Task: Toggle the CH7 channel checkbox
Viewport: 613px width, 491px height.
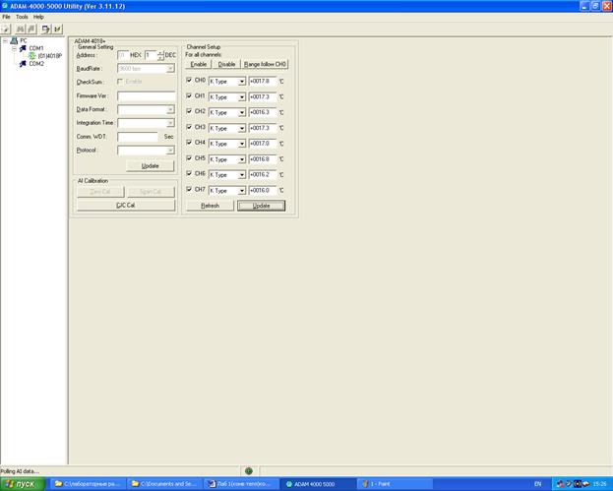Action: (x=189, y=189)
